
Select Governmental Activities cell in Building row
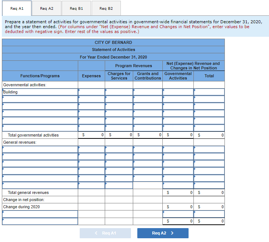tap(178, 92)
